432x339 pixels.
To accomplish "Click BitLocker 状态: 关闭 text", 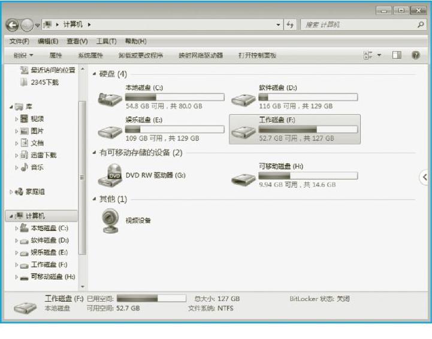I will (319, 299).
